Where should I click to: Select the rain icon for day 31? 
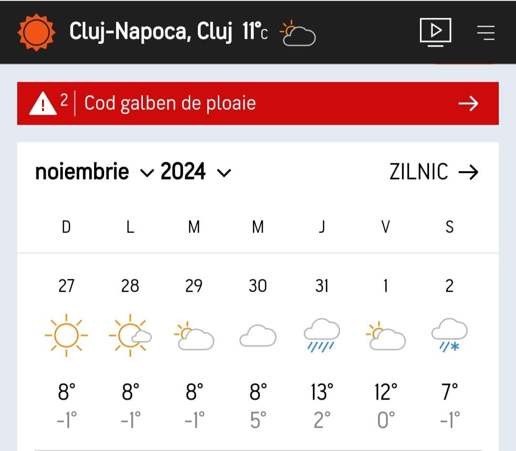pos(322,335)
